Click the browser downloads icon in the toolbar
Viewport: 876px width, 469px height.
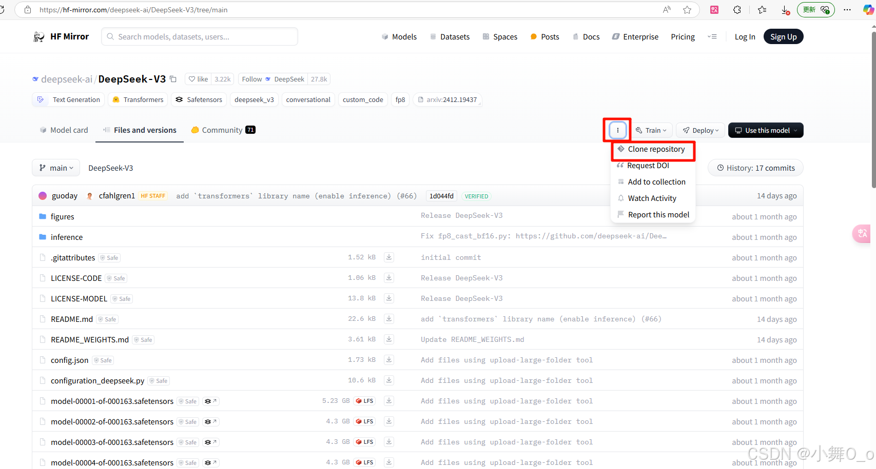[784, 10]
